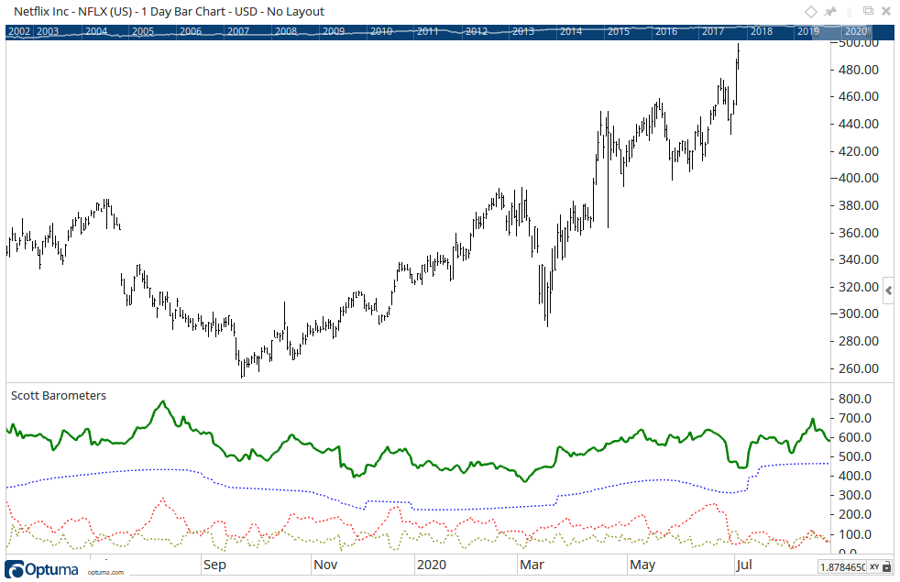This screenshot has width=900, height=582.
Task: Click the restore window icon in the chart header
Action: coord(869,11)
